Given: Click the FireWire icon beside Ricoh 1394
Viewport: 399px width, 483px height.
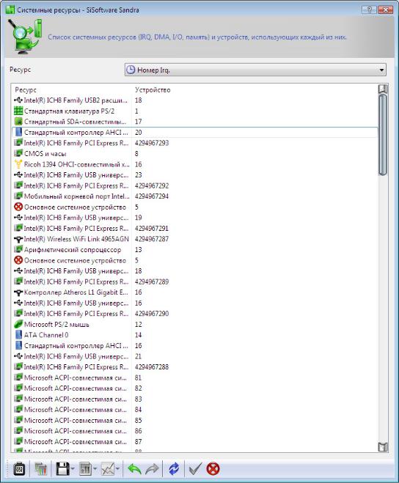Looking at the screenshot, I should 18,164.
